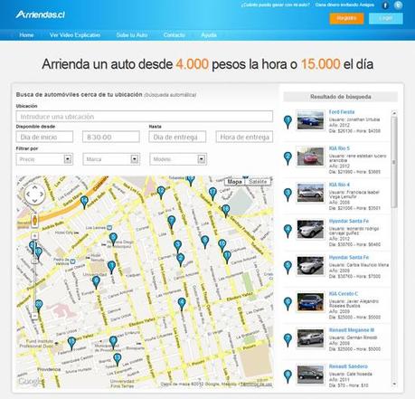Viewport: 415px width, 399px height.
Task: Open the Modelo filter dropdown
Action: pos(178,159)
